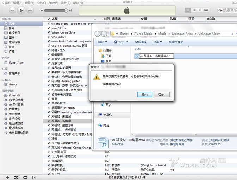Screen dimensions: 237x180
Task: Uncheck the song 'When you are Gone'
Action: (x=49, y=32)
